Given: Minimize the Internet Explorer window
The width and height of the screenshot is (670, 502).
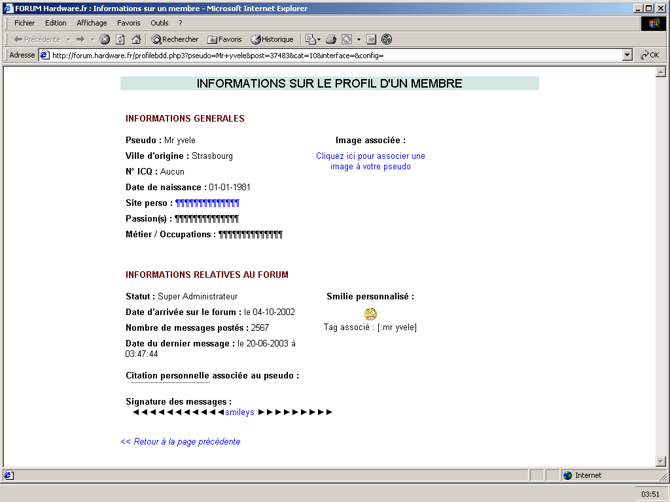Looking at the screenshot, I should click(639, 8).
